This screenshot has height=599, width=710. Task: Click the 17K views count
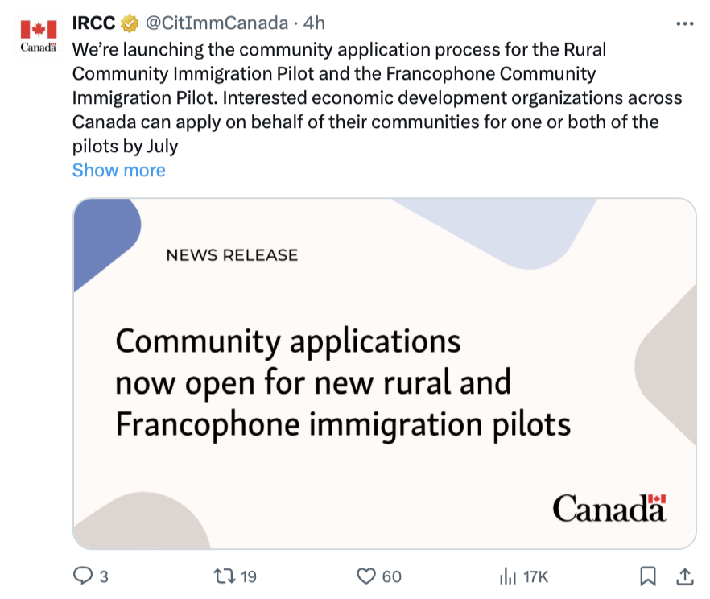pos(535,576)
